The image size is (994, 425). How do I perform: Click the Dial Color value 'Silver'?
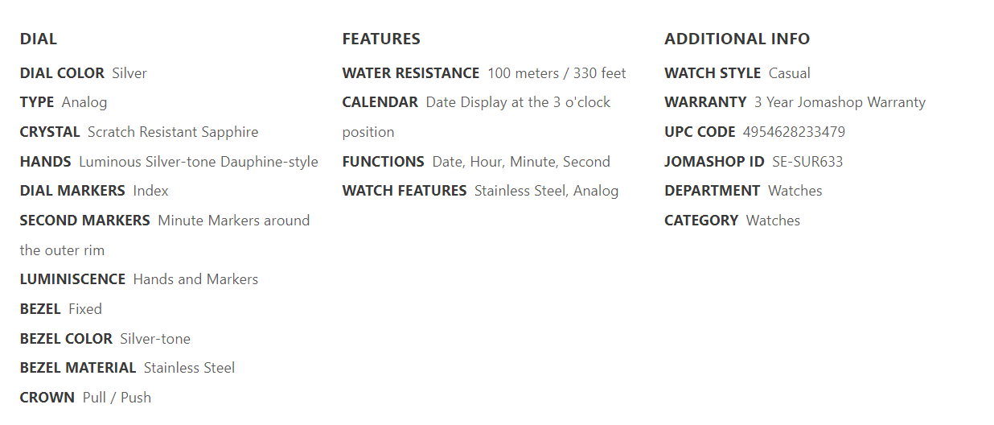129,73
